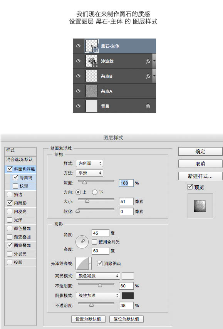The height and width of the screenshot is (329, 223).
Task: Open 混合选项:默认 settings
Action: (x=20, y=159)
